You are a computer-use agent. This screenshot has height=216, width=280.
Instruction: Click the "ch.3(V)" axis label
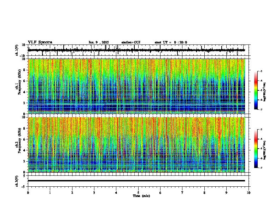point(17,181)
